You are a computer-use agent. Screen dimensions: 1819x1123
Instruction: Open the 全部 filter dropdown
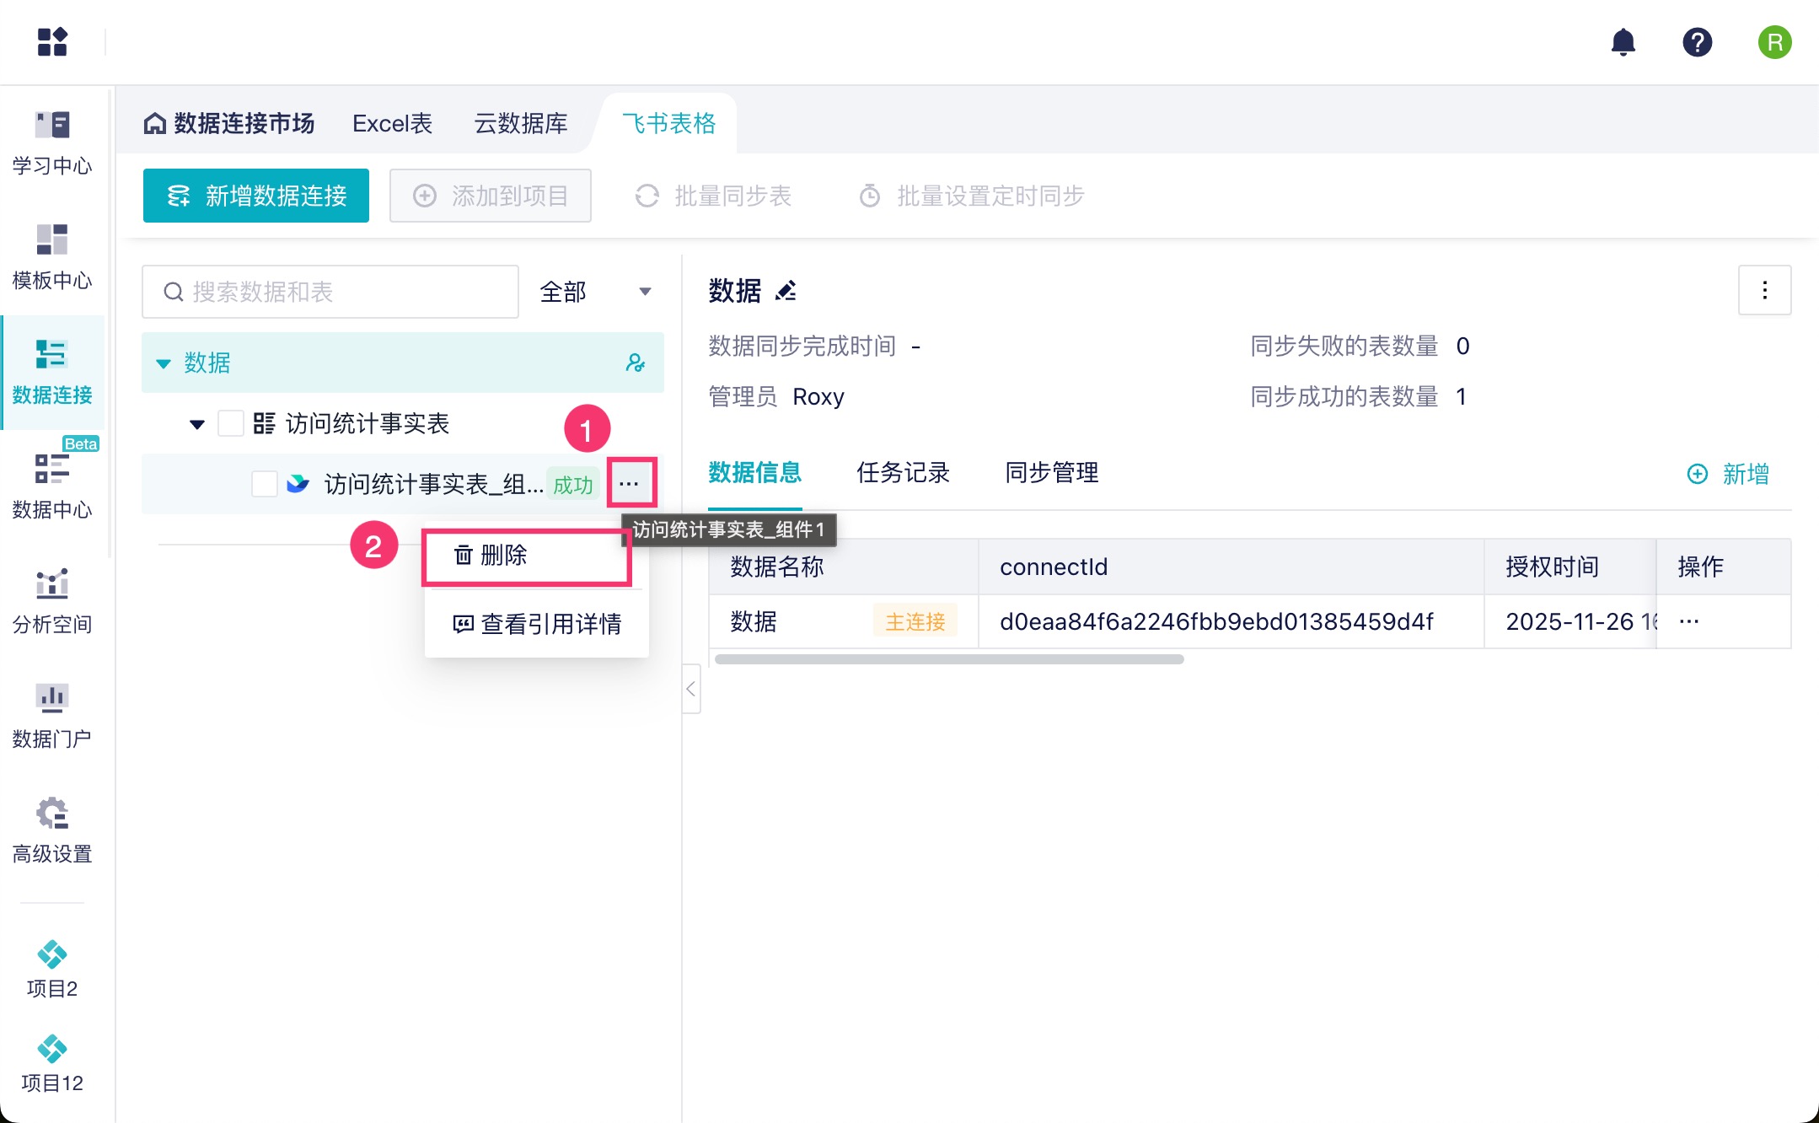coord(595,292)
